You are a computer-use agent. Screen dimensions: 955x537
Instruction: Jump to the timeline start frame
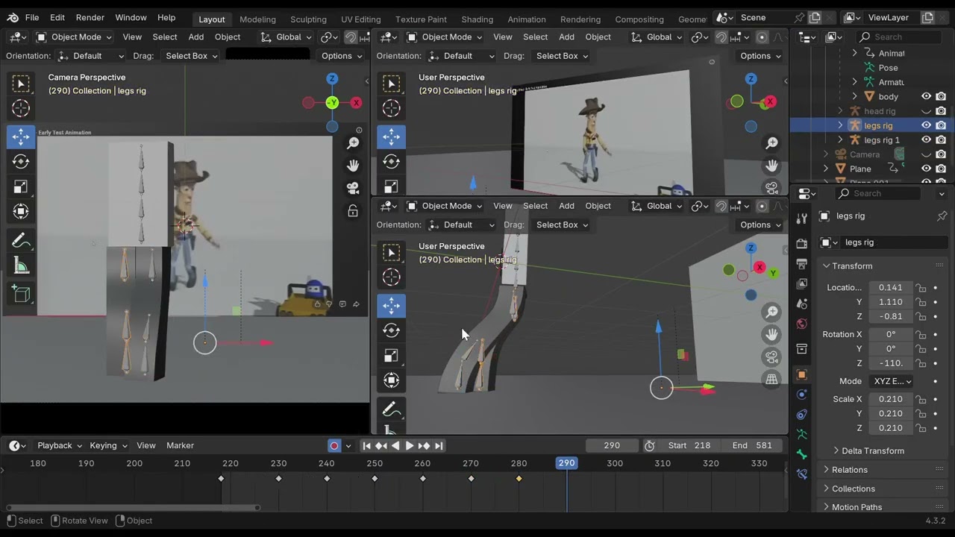pos(366,446)
